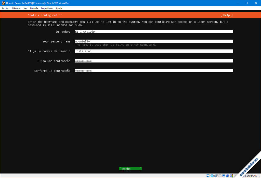Focus the Su nombre input field
261x178 pixels.
(154, 31)
